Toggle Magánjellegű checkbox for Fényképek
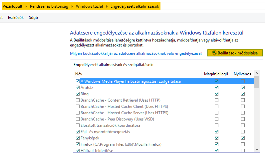265x155 pixels. point(216,138)
